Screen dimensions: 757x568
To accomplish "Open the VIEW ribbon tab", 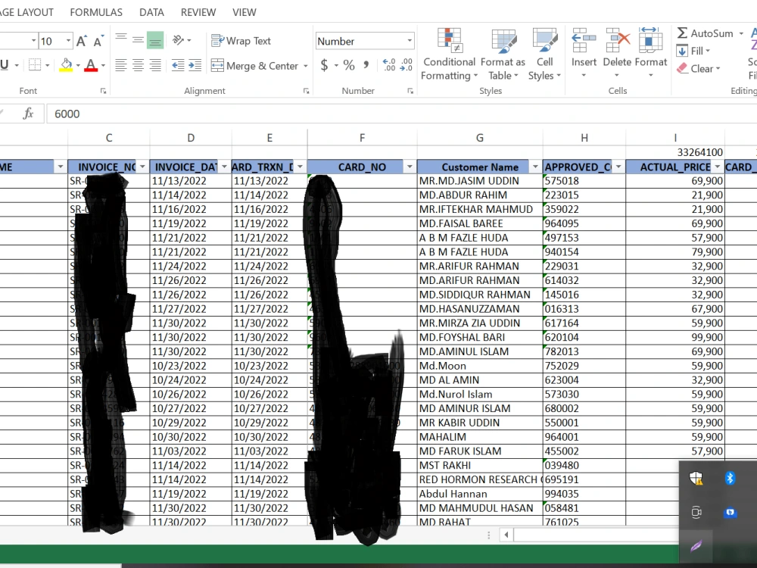I will [245, 12].
